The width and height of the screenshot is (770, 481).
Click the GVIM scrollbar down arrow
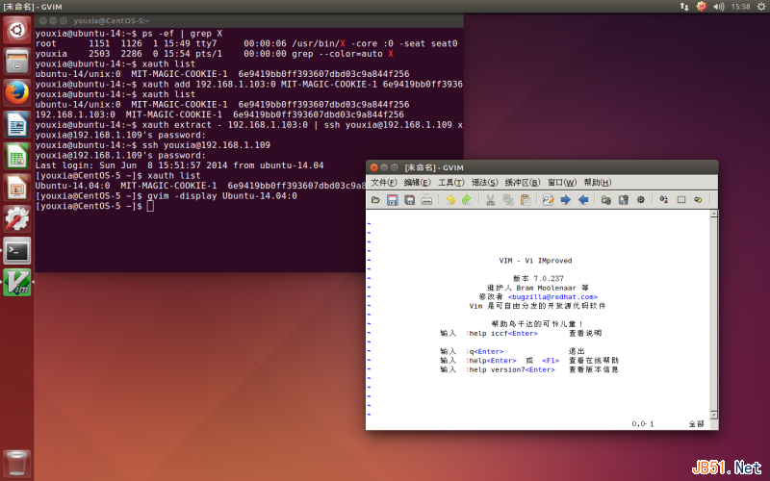[714, 416]
